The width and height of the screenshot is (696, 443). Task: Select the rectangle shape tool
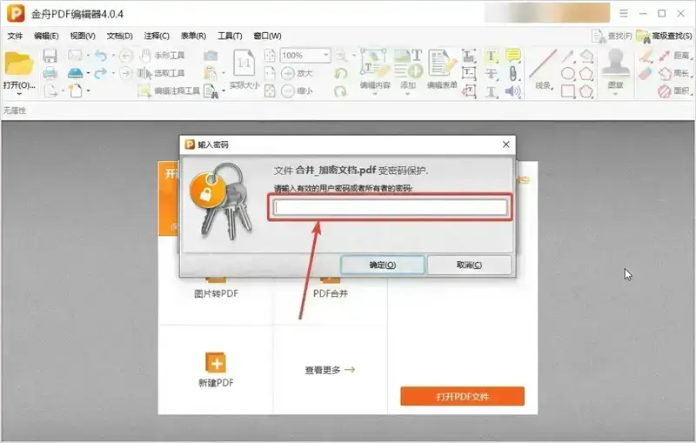point(568,91)
